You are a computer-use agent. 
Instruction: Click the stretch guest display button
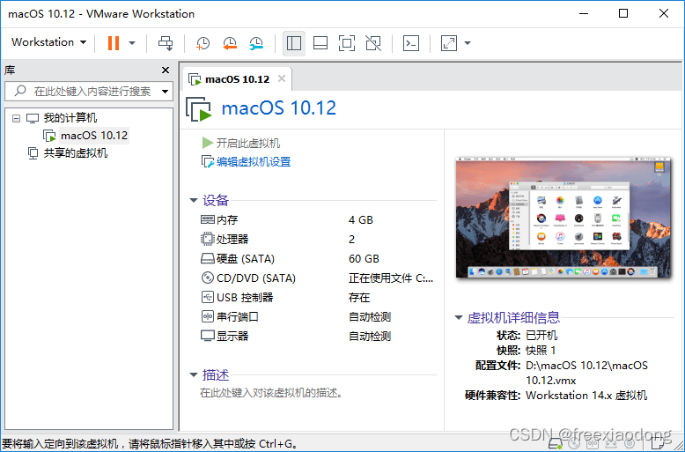(x=449, y=43)
